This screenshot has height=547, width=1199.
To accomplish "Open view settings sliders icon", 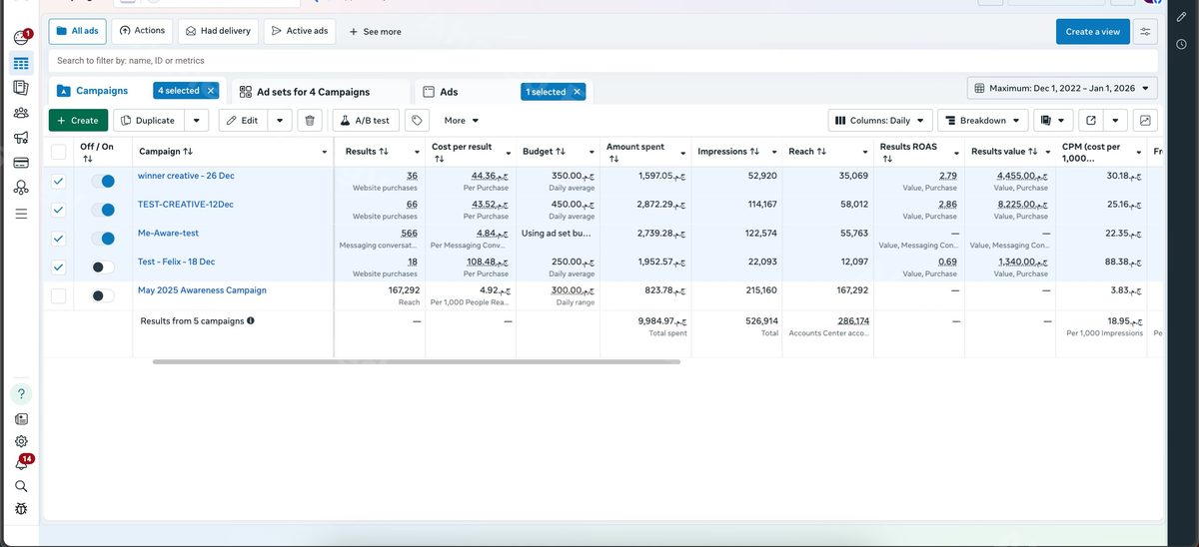I will (1146, 32).
